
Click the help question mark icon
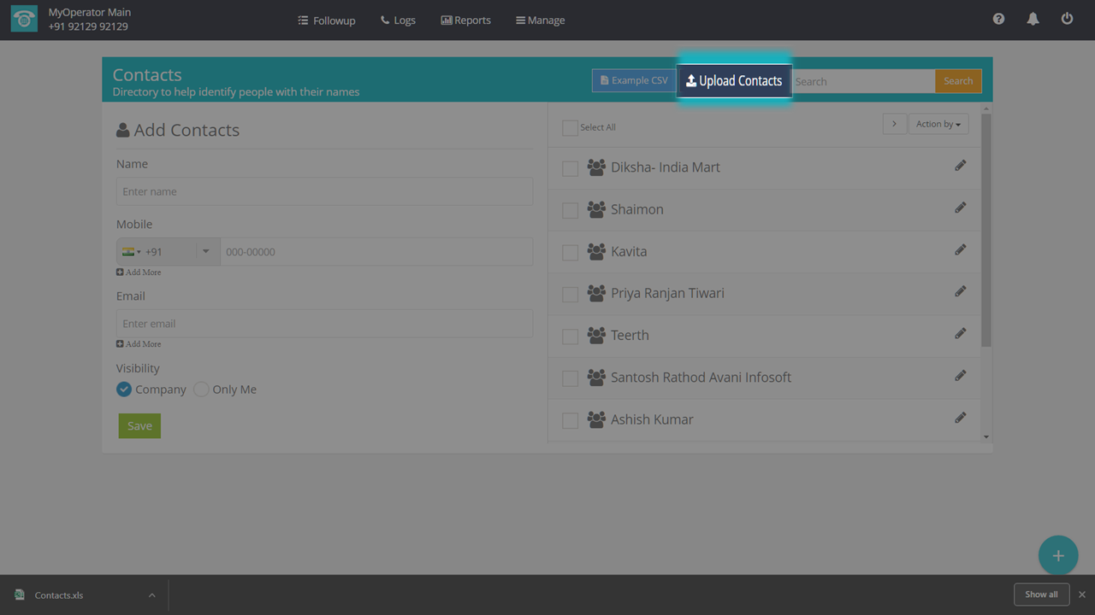(998, 19)
